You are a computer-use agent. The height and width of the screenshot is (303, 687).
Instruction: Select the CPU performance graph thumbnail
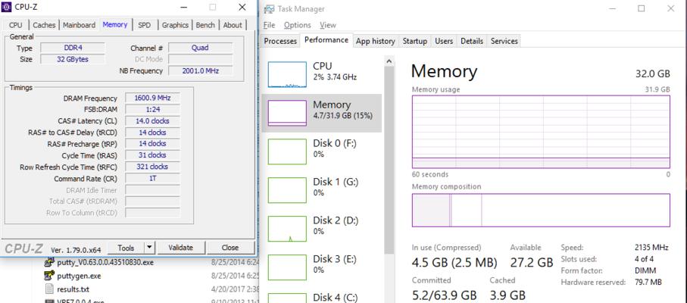point(287,74)
